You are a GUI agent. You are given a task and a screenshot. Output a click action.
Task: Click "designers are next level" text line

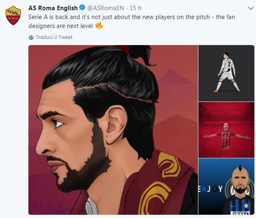[61, 26]
